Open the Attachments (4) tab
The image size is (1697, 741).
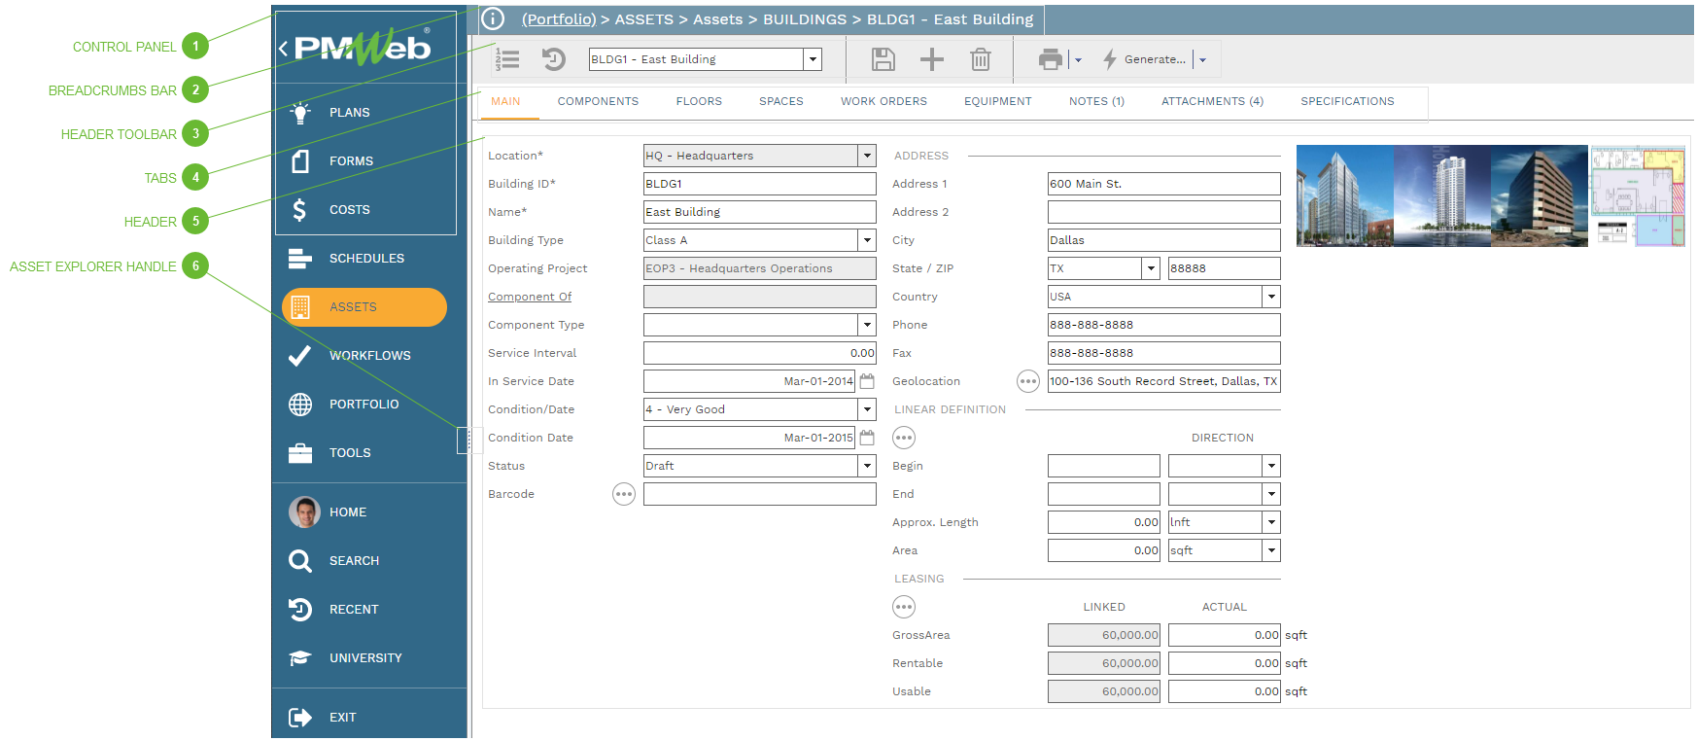tap(1212, 101)
